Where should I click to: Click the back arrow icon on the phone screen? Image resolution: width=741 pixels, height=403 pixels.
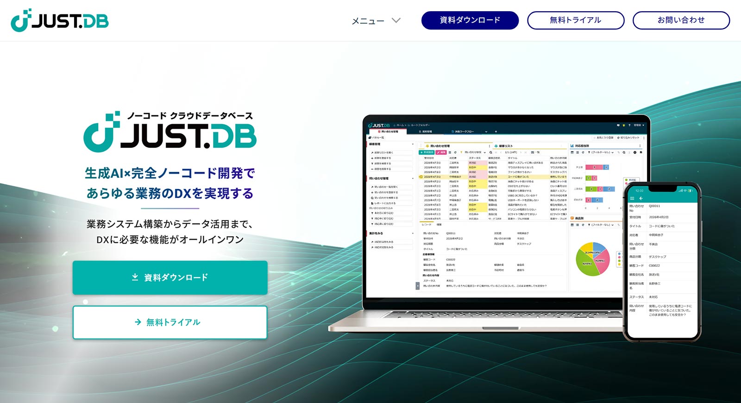coord(641,198)
